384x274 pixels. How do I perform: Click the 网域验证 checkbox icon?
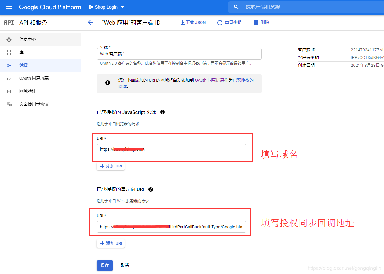pyautogui.click(x=9, y=91)
